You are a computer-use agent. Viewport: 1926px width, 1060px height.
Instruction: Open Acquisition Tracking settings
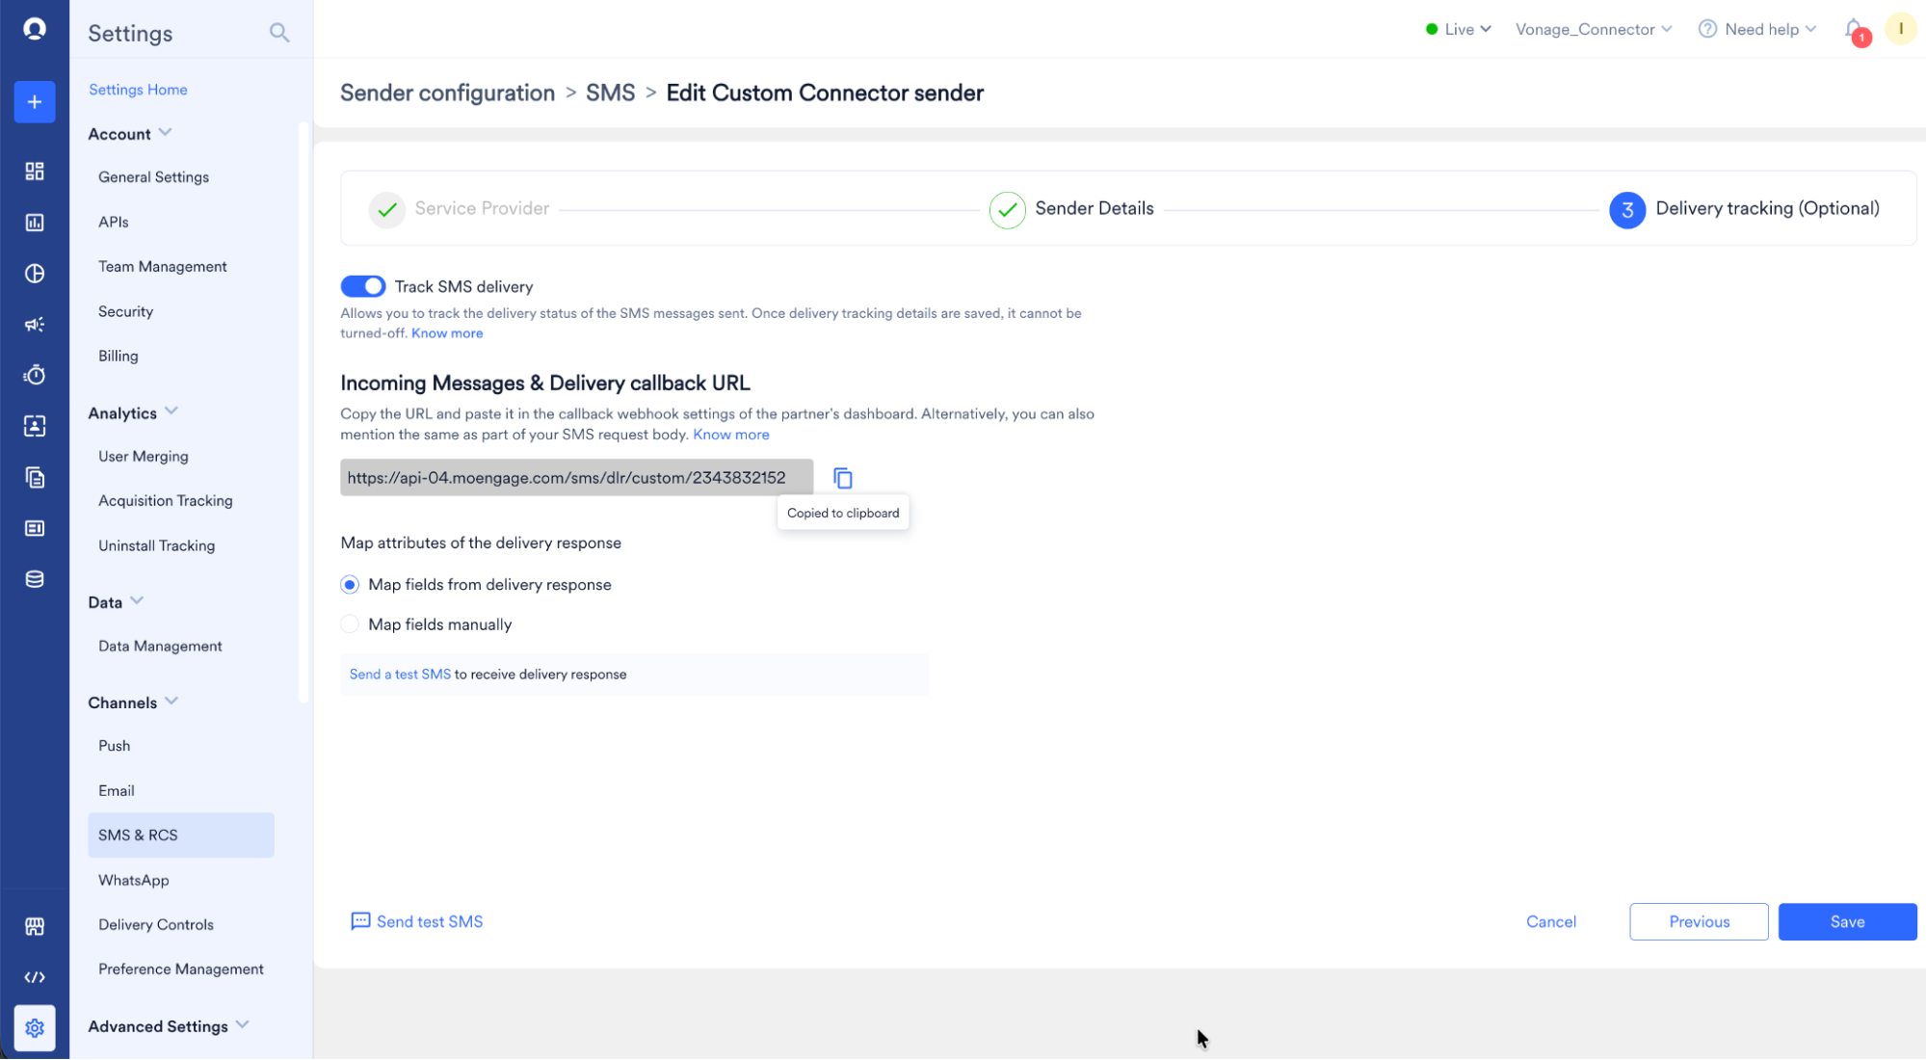tap(165, 501)
